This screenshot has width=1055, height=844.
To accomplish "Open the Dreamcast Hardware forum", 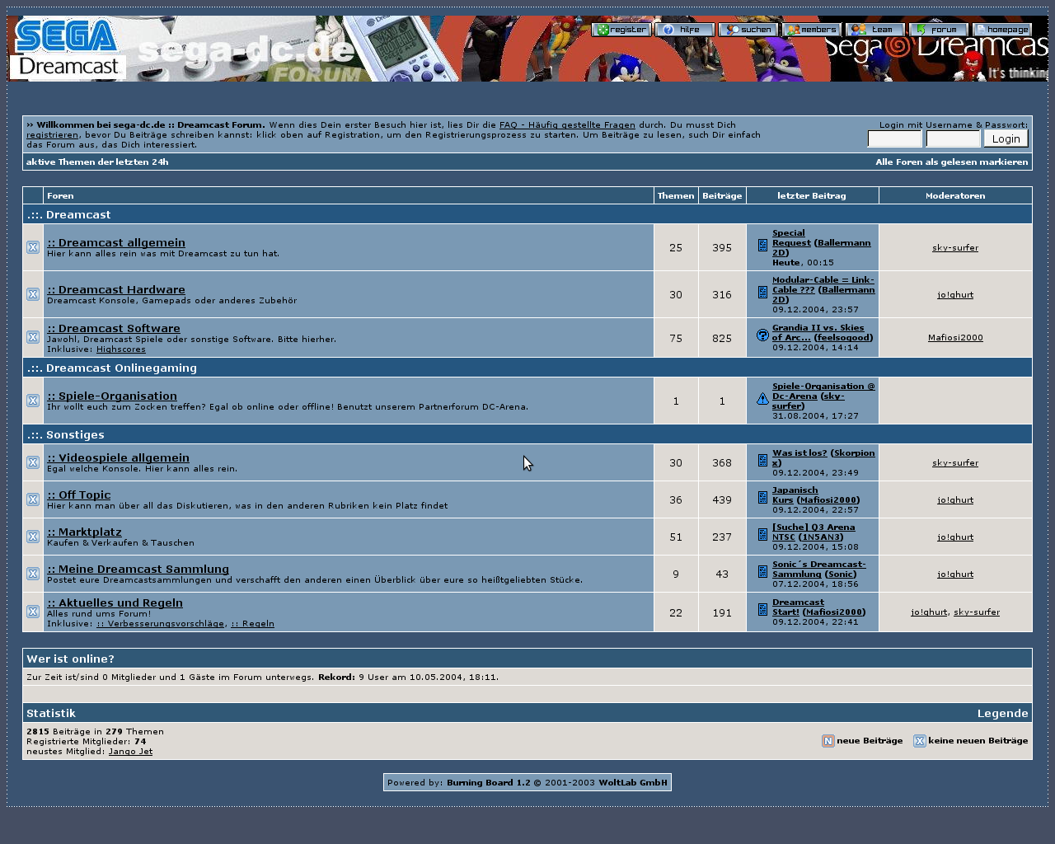I will (x=116, y=289).
